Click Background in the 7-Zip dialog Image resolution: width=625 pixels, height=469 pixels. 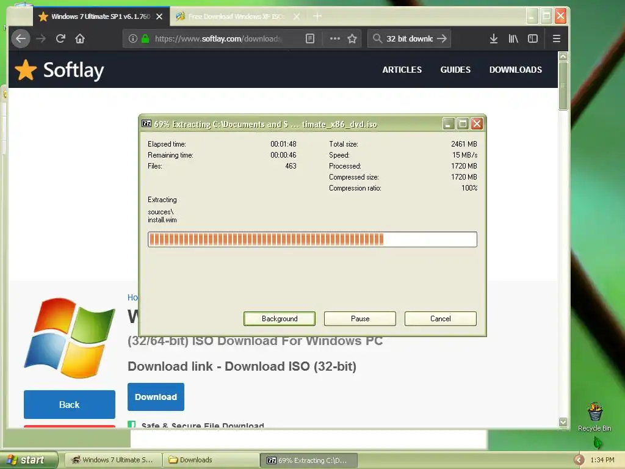tap(280, 319)
